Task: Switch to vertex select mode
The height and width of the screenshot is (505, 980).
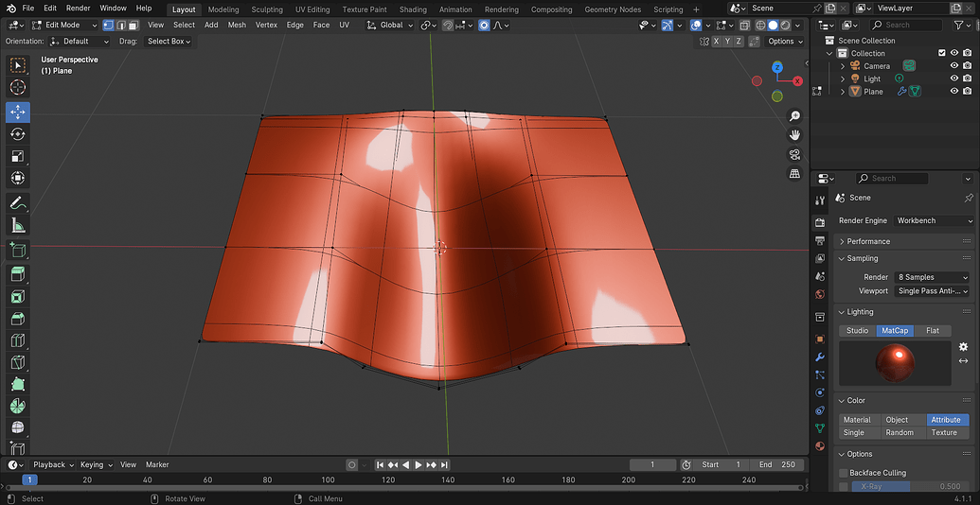Action: click(108, 25)
